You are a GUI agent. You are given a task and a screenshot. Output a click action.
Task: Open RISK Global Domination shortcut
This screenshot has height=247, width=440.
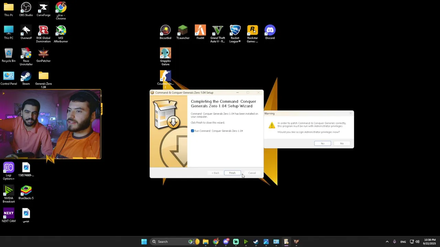(x=43, y=34)
